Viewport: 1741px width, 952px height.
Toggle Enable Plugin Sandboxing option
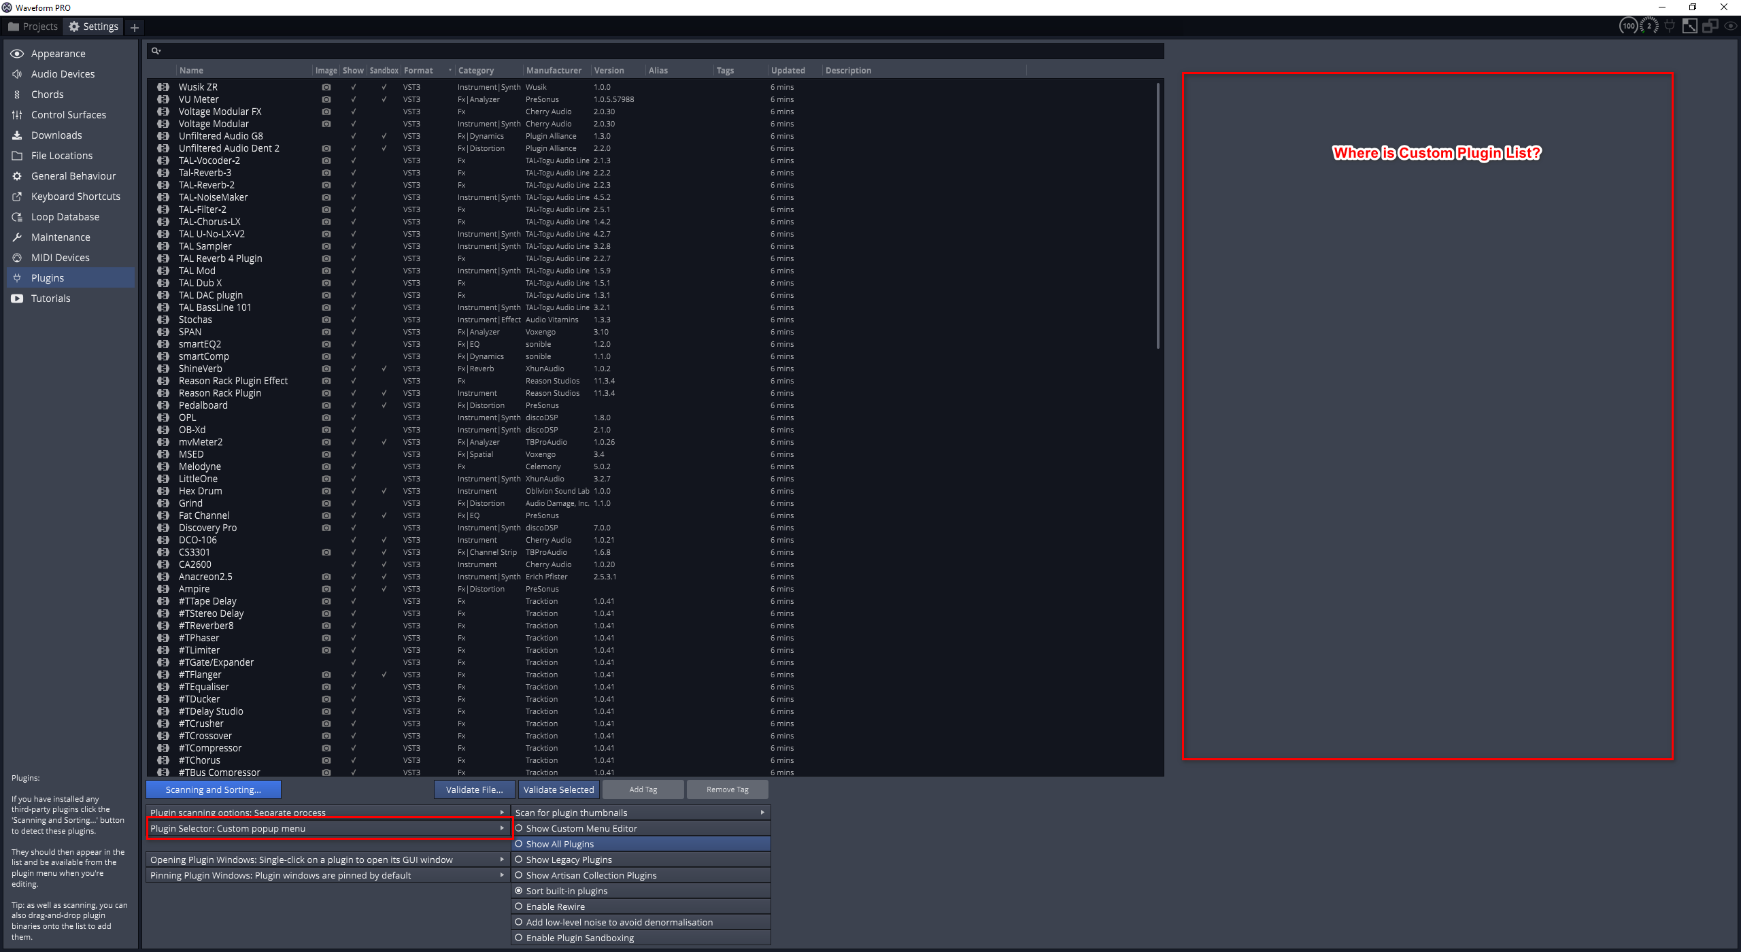pyautogui.click(x=641, y=938)
